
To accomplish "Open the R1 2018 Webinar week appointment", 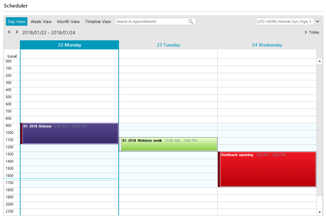I will click(x=168, y=144).
